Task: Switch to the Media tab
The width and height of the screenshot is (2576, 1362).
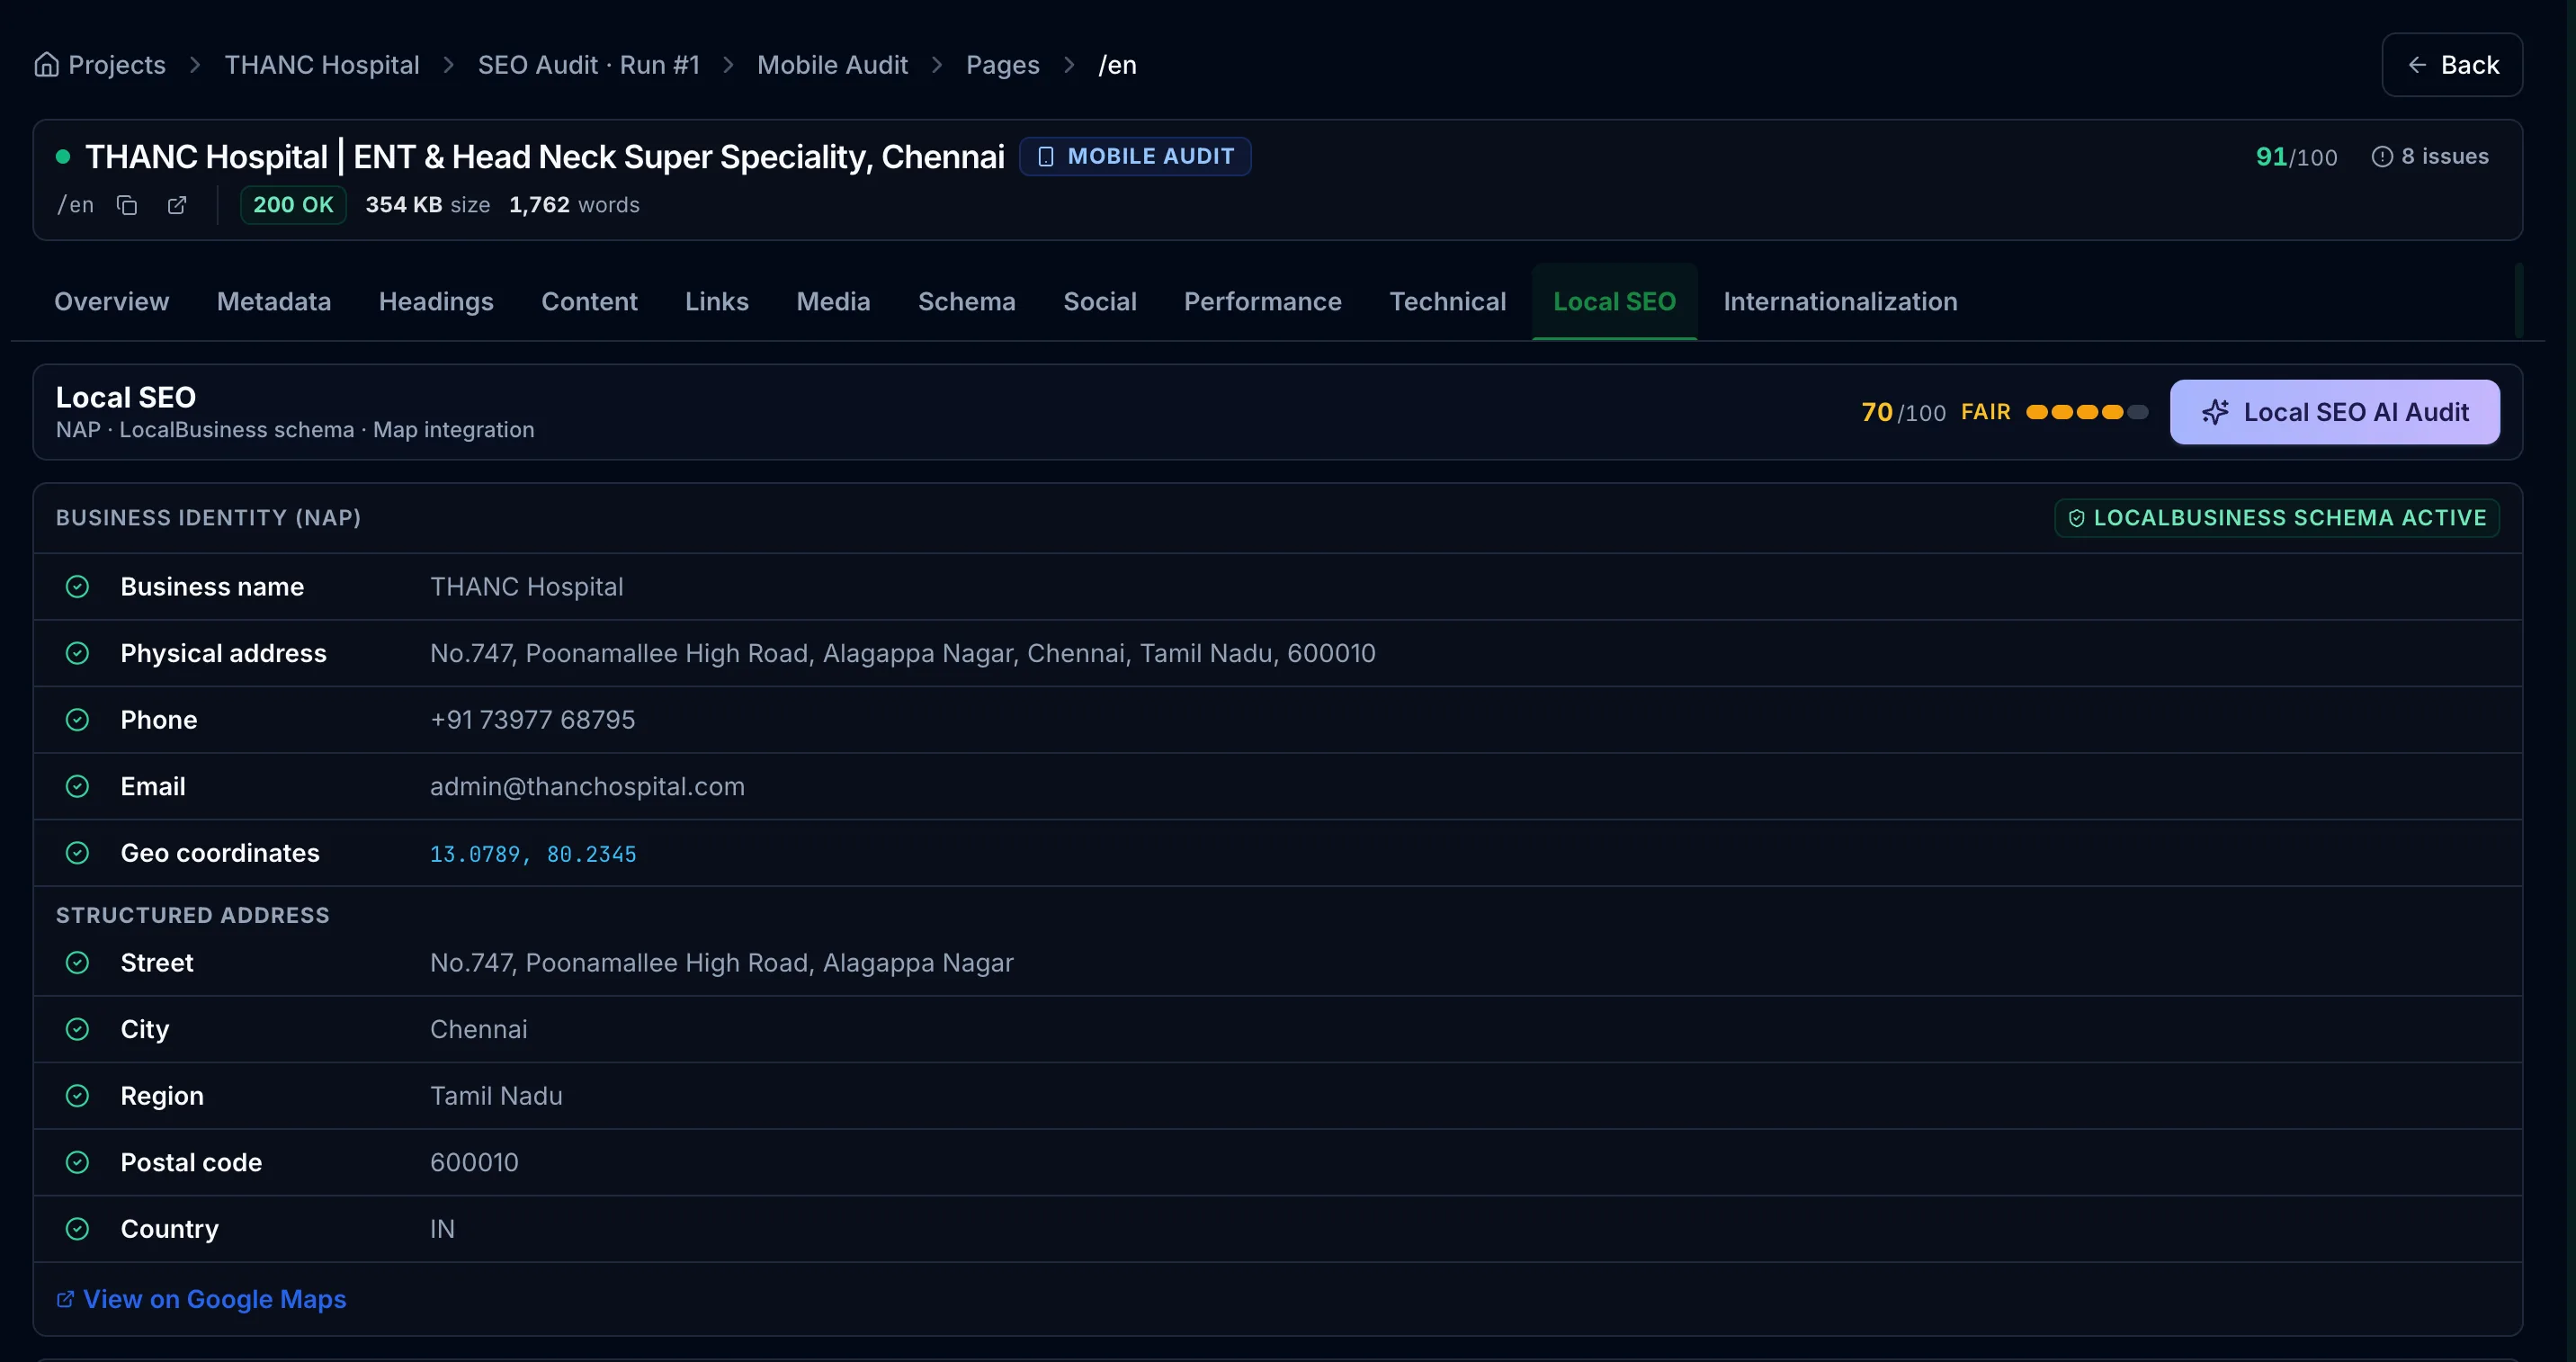Action: point(833,301)
